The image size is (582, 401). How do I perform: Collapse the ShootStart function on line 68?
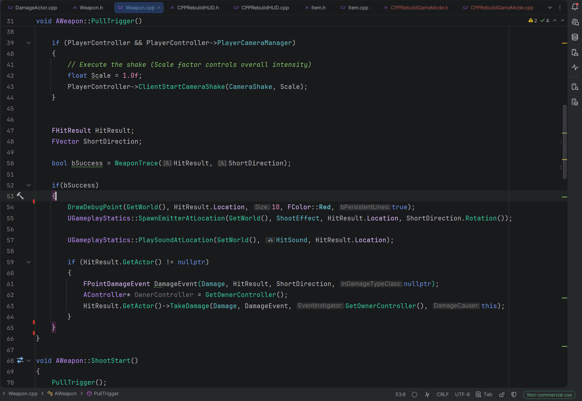(29, 360)
